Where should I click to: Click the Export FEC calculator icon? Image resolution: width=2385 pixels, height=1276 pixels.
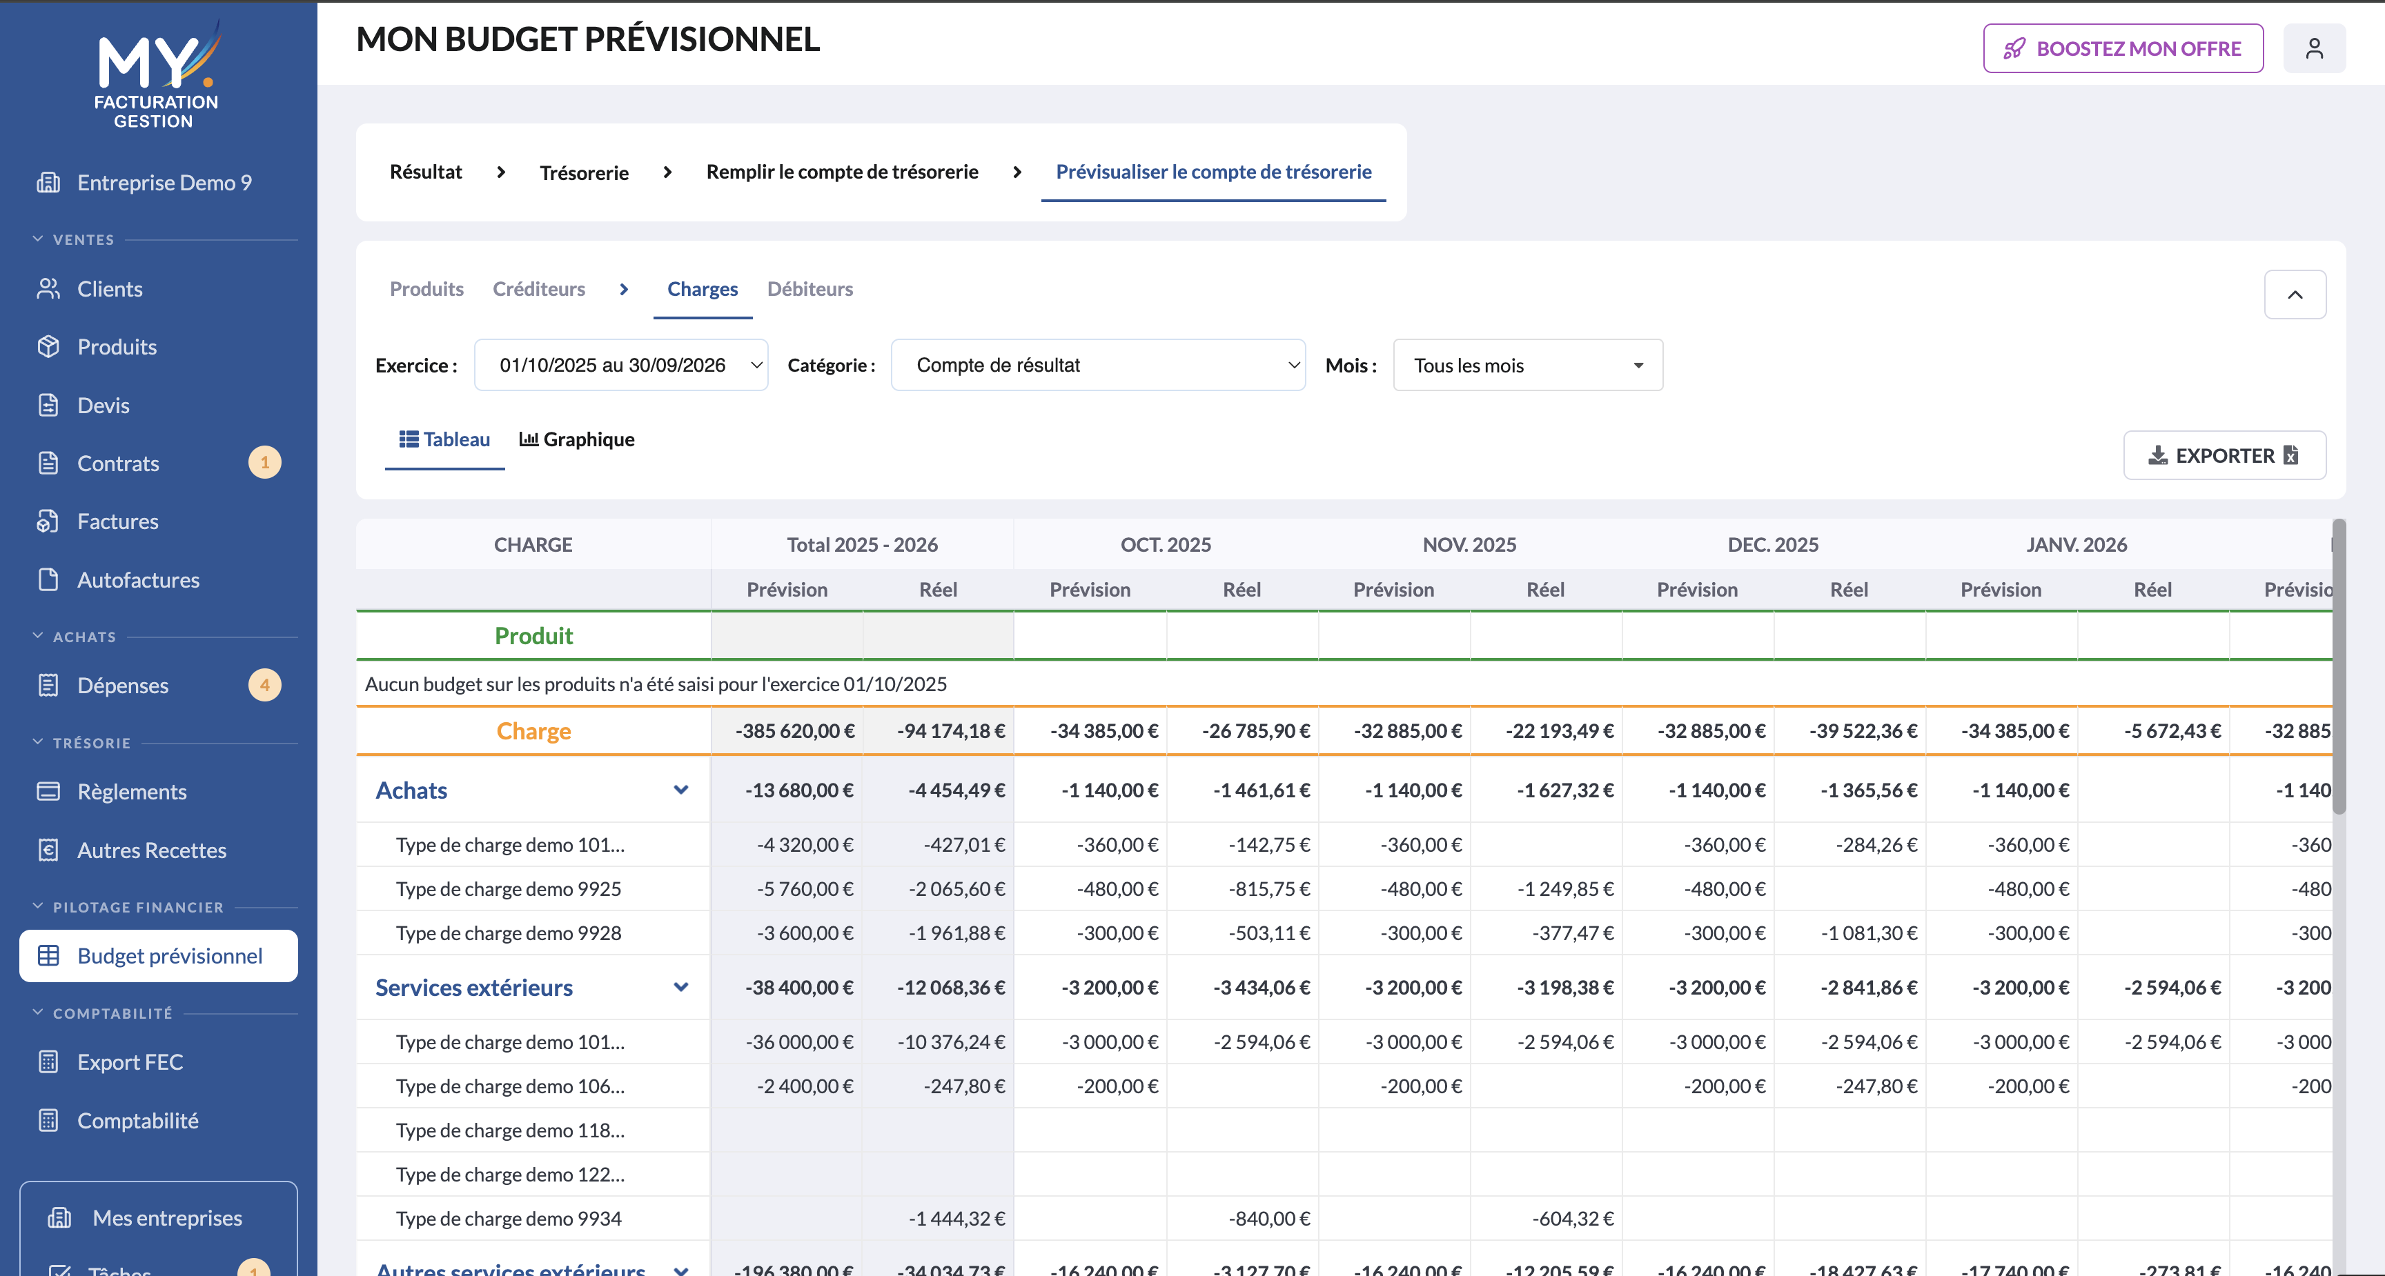click(x=48, y=1061)
